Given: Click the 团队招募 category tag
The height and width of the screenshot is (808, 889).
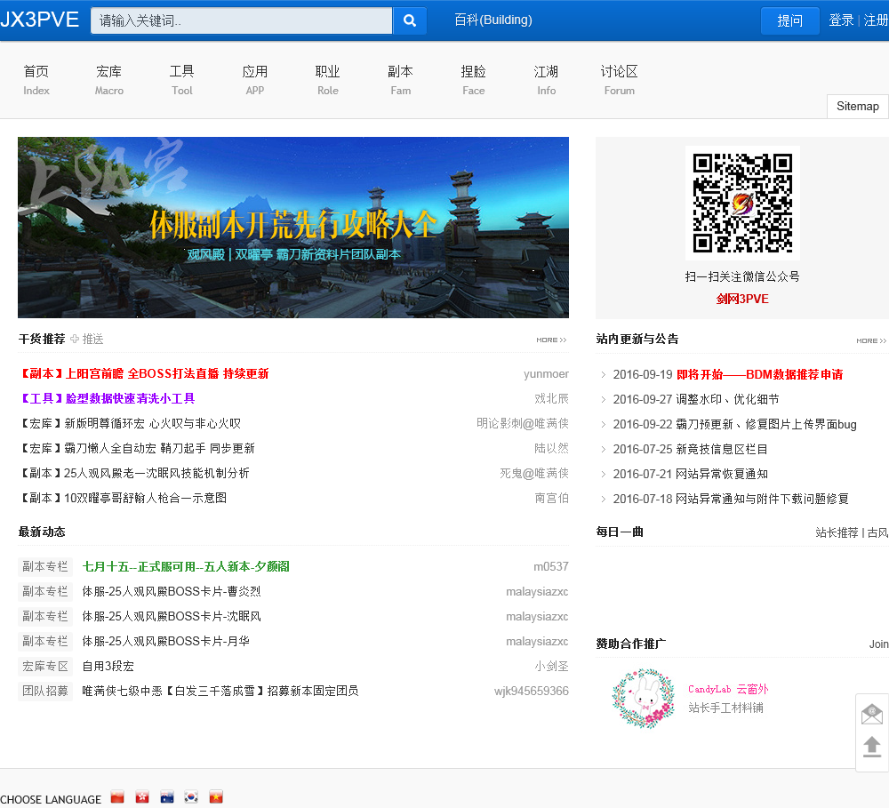Looking at the screenshot, I should pos(44,691).
